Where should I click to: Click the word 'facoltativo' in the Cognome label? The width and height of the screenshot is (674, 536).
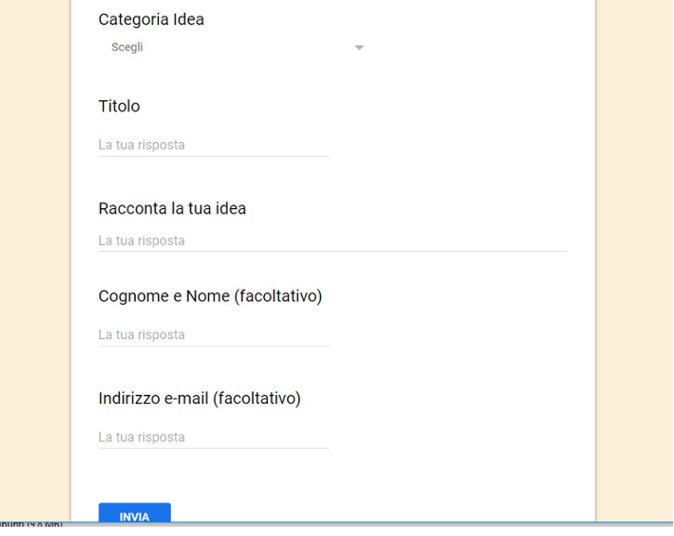coord(277,296)
